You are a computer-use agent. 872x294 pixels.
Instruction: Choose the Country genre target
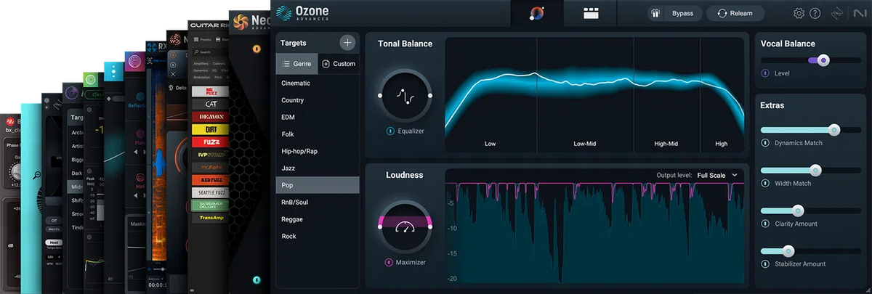(x=318, y=100)
